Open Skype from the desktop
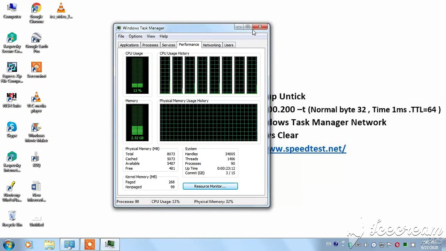This screenshot has height=251, width=446. pos(12,130)
